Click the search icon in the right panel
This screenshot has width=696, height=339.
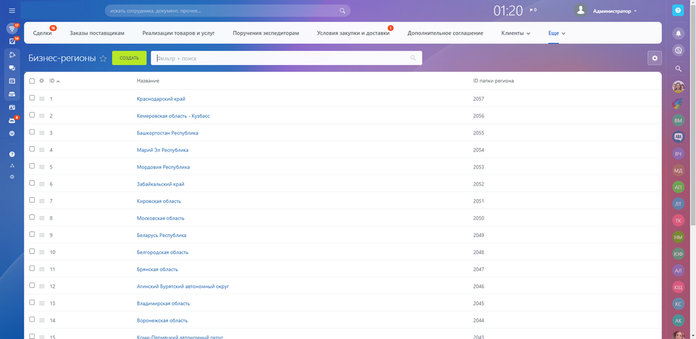[678, 69]
